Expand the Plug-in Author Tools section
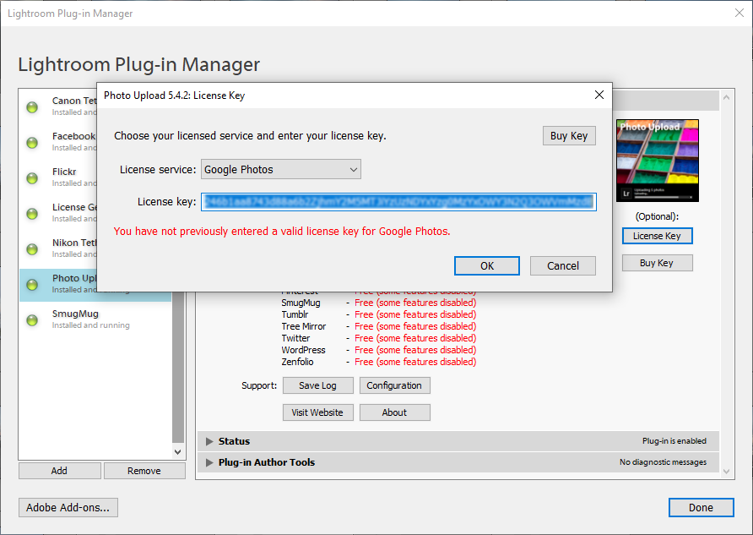This screenshot has width=753, height=535. [210, 462]
